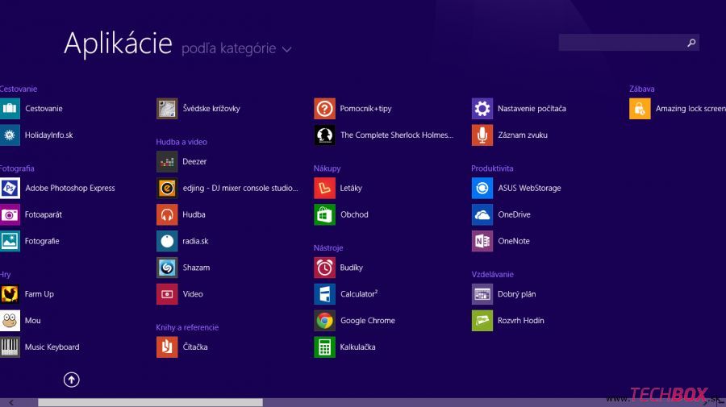Open Švédske krížovky crossword icon
The image size is (726, 407).
[167, 109]
